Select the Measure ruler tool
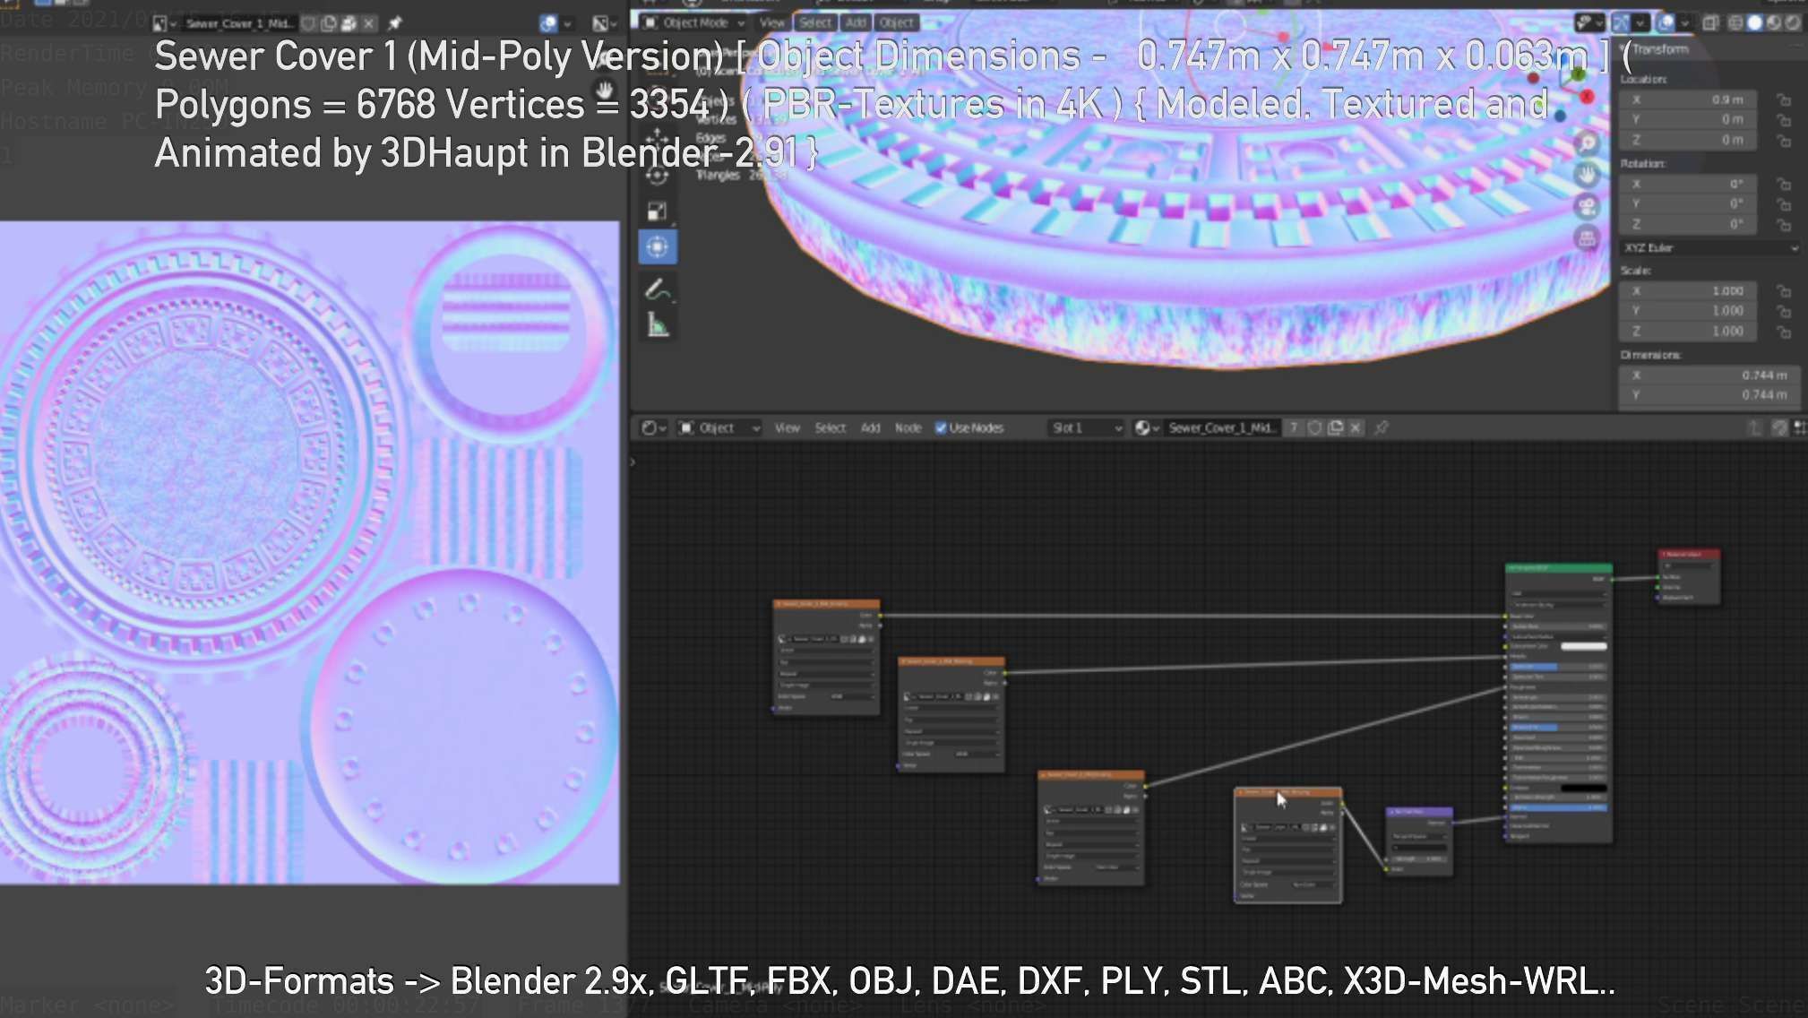The width and height of the screenshot is (1808, 1018). click(657, 324)
